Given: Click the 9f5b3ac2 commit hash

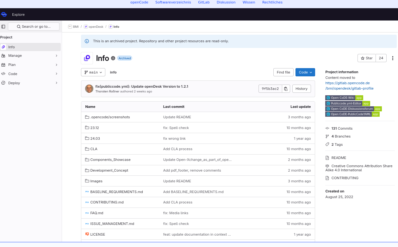Looking at the screenshot, I should coord(270,89).
